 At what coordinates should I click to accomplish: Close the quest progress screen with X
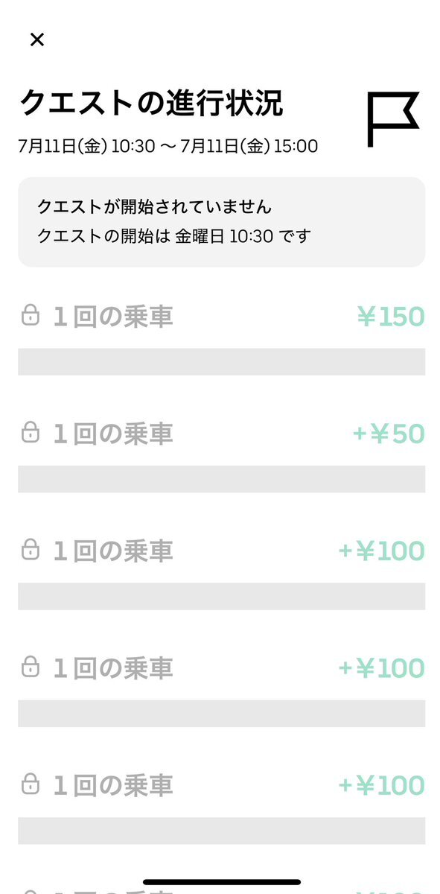tap(37, 39)
